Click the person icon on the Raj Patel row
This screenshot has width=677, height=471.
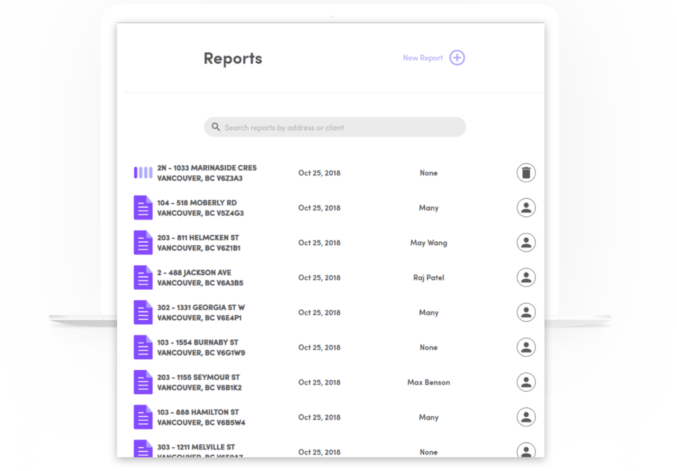click(x=526, y=277)
